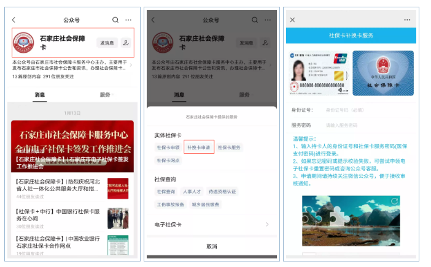Viewport: 431px width, 267px height.
Task: Expand the 电子社保卡 row chevron
Action: point(267,225)
